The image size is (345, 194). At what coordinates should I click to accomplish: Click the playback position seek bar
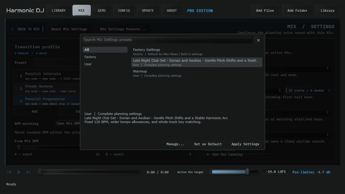[x=89, y=172]
